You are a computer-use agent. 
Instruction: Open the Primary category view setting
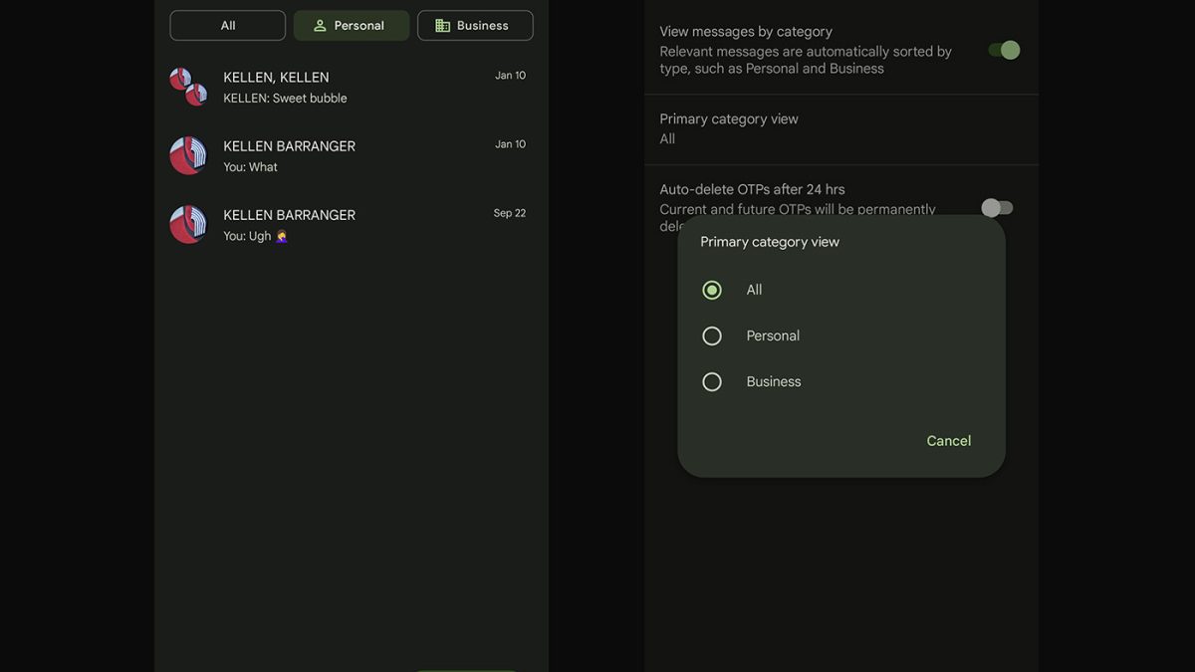[729, 128]
